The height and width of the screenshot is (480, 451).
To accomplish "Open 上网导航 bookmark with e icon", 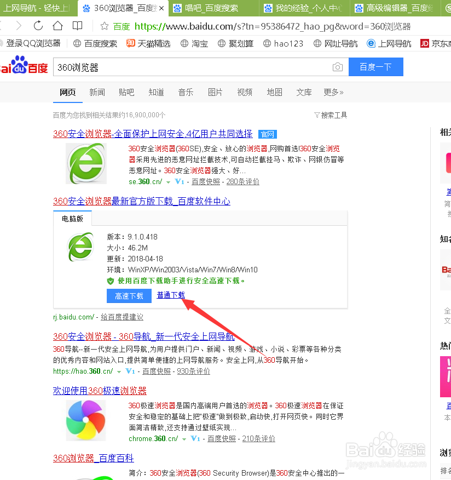I will pos(389,43).
